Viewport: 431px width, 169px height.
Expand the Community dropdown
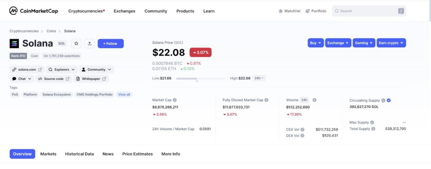click(96, 70)
